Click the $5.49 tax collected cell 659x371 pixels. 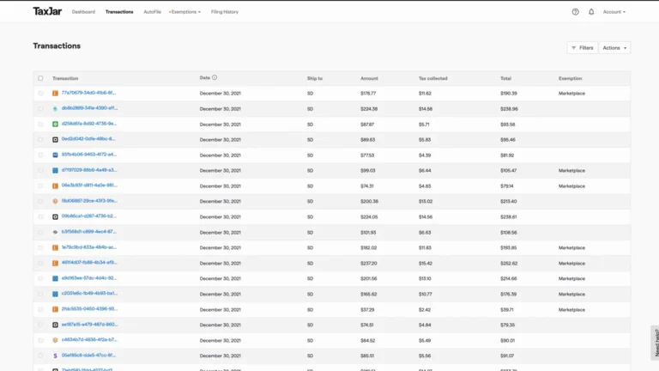tap(425, 341)
